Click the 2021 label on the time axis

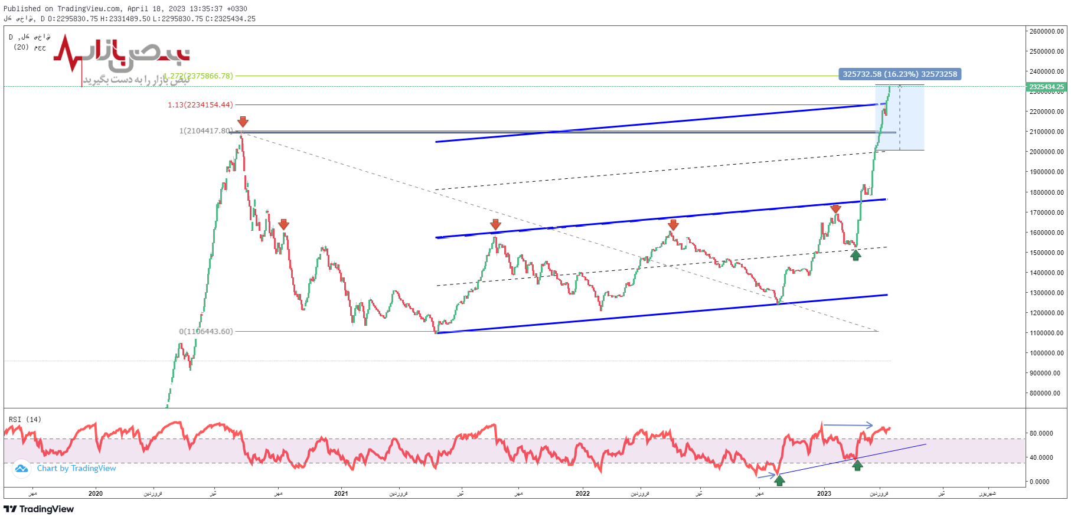click(341, 493)
